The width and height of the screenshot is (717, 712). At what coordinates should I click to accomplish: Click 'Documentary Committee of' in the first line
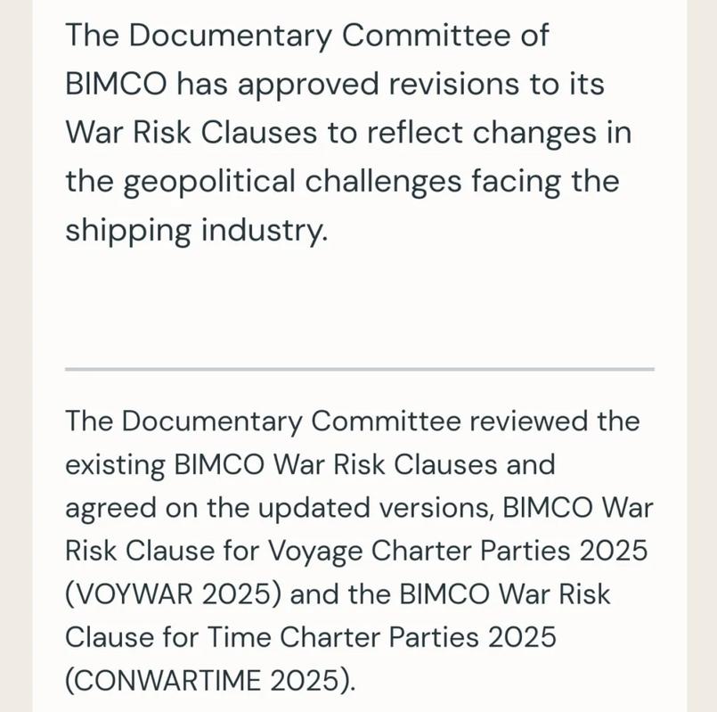(338, 36)
